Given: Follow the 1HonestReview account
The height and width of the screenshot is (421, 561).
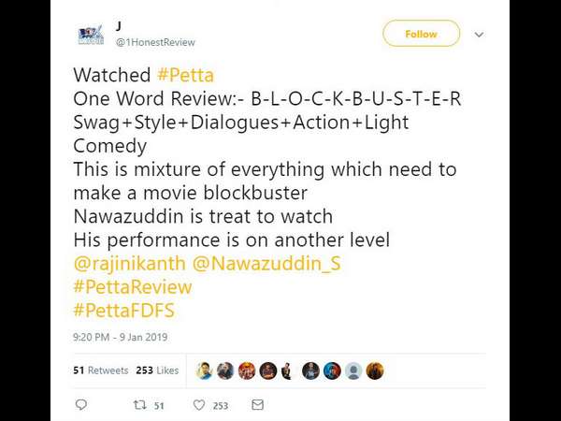Looking at the screenshot, I should point(421,34).
